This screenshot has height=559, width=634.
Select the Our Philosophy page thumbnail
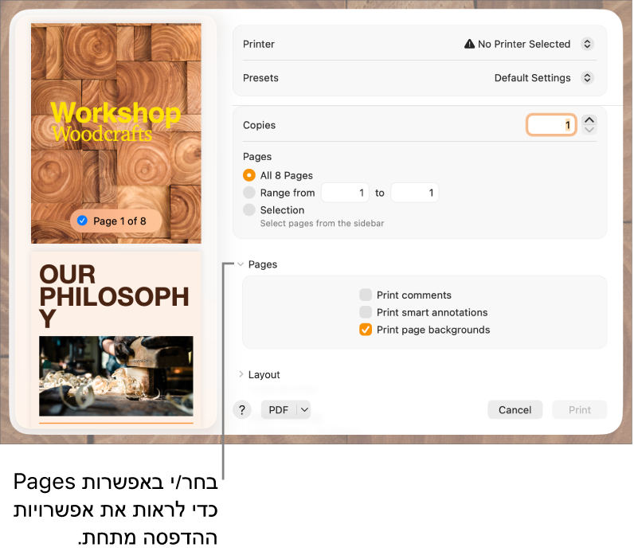tap(116, 338)
